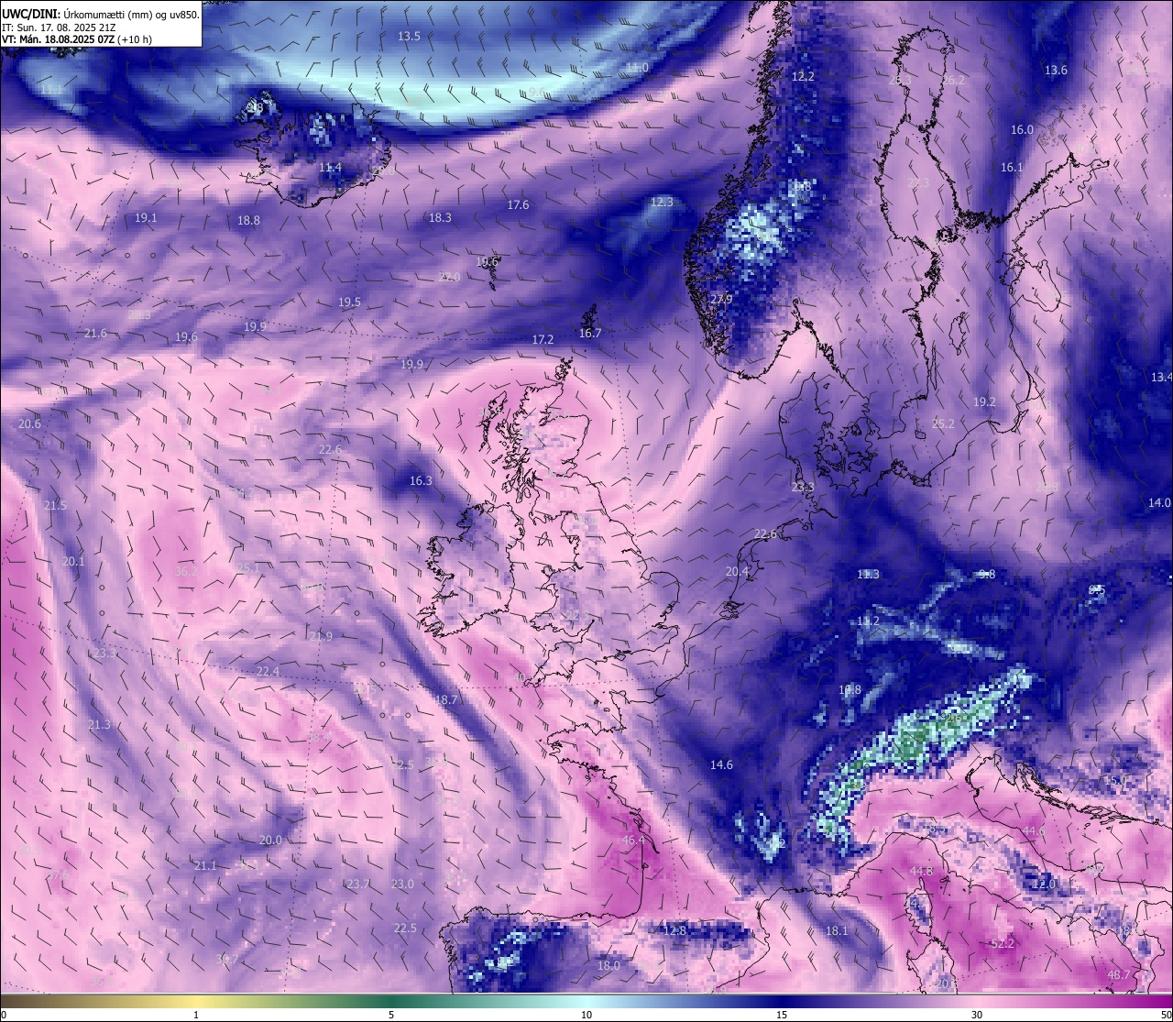Click the 21.1 value label

tap(205, 865)
